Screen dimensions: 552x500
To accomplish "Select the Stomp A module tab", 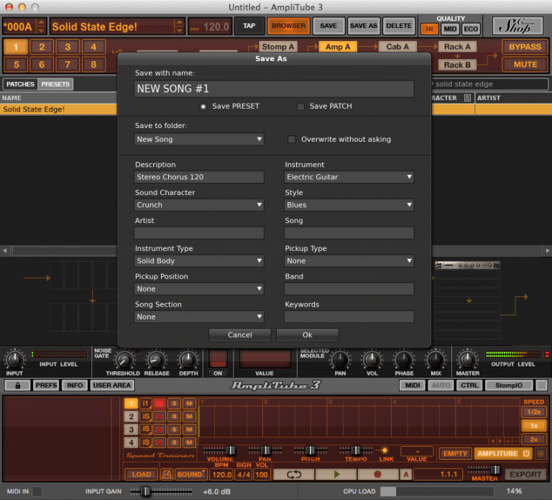I will [x=277, y=47].
